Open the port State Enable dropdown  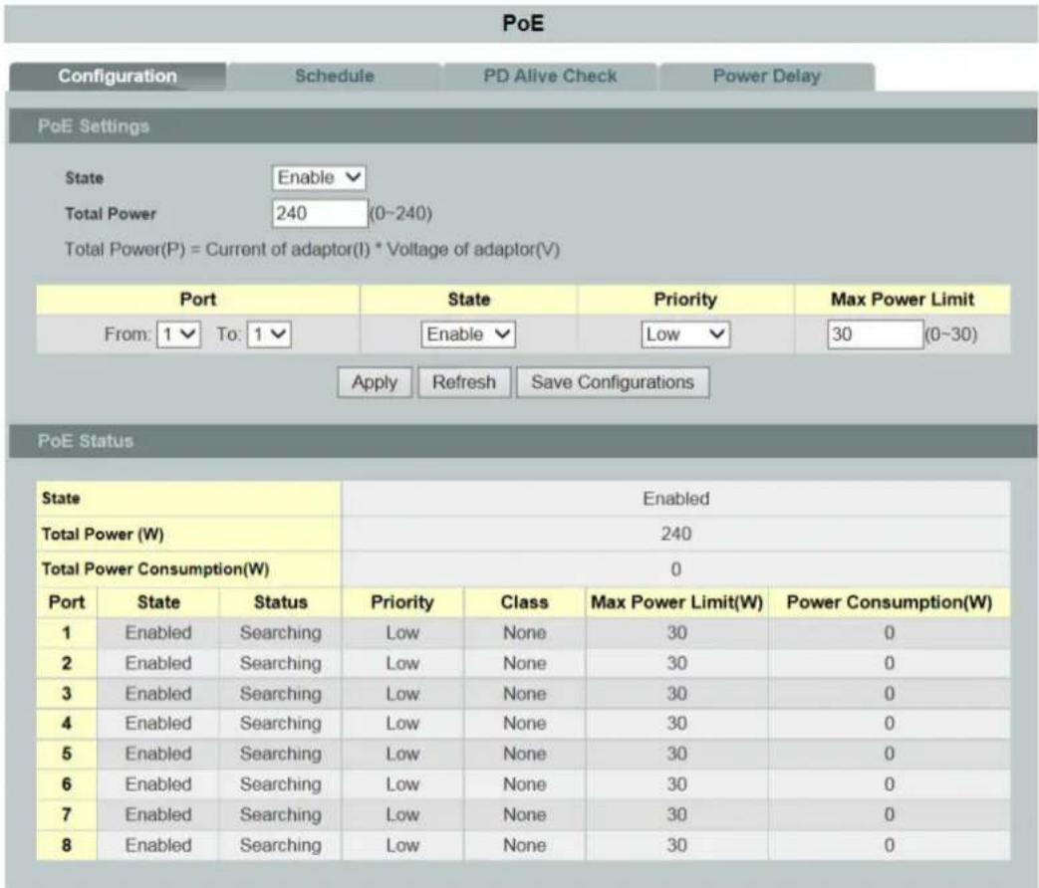pyautogui.click(x=468, y=334)
